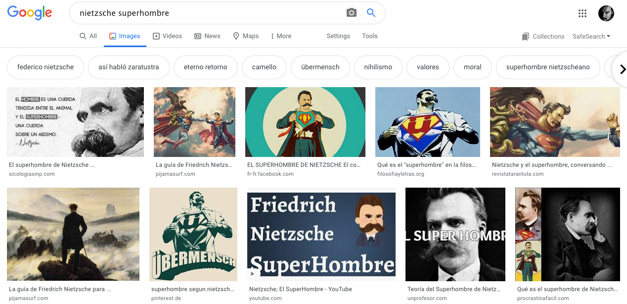Switch to the Videos tab
Image resolution: width=627 pixels, height=304 pixels.
coord(167,36)
